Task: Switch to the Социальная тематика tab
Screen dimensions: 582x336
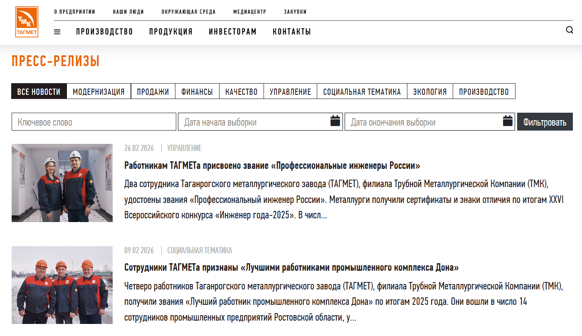Action: 362,91
